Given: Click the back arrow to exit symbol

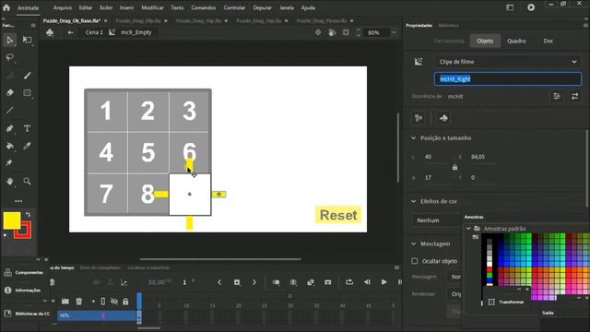Looking at the screenshot, I should click(x=70, y=32).
